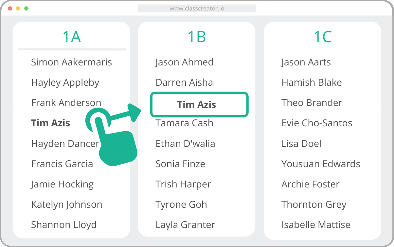Image resolution: width=394 pixels, height=247 pixels.
Task: Select student Hayley Appleby
Action: tap(65, 83)
